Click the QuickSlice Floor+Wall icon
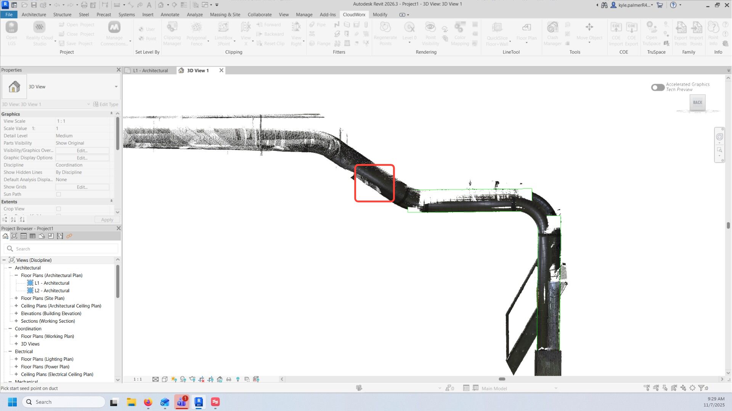This screenshot has width=732, height=411. 497,27
